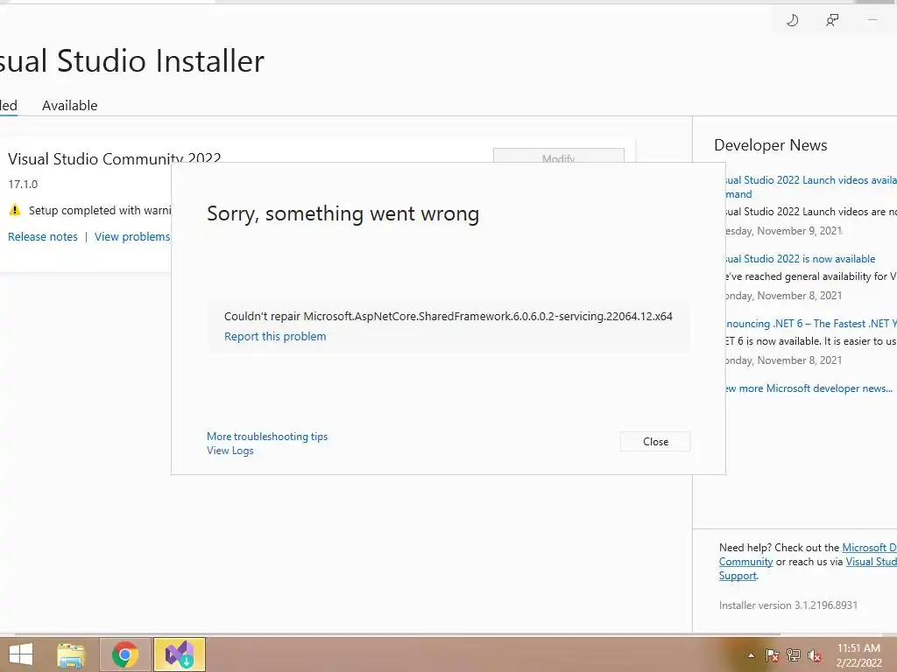Open More troubleshooting tips link
This screenshot has width=897, height=672.
(x=267, y=437)
